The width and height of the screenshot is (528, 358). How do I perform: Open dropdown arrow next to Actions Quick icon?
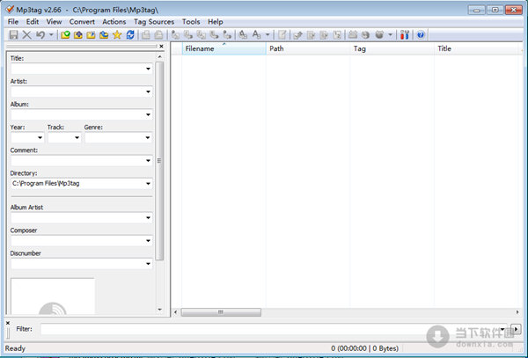point(268,34)
